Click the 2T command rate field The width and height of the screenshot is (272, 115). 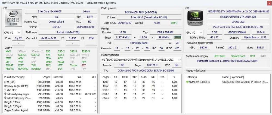(177, 43)
